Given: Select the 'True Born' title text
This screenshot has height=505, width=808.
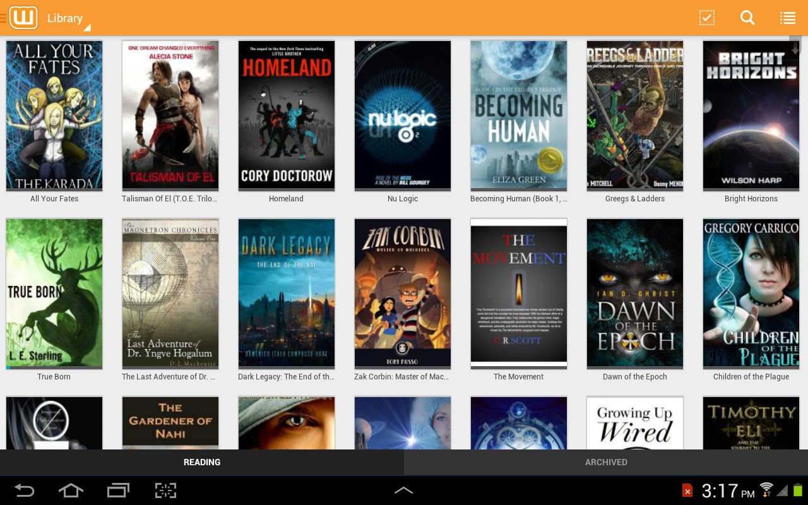Looking at the screenshot, I should click(54, 377).
